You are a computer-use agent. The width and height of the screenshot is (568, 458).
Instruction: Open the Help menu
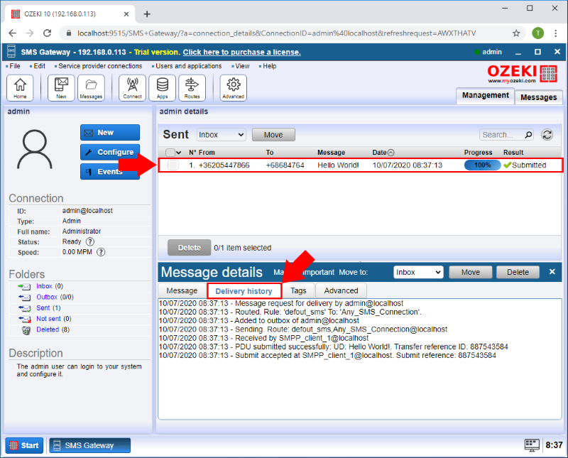270,66
